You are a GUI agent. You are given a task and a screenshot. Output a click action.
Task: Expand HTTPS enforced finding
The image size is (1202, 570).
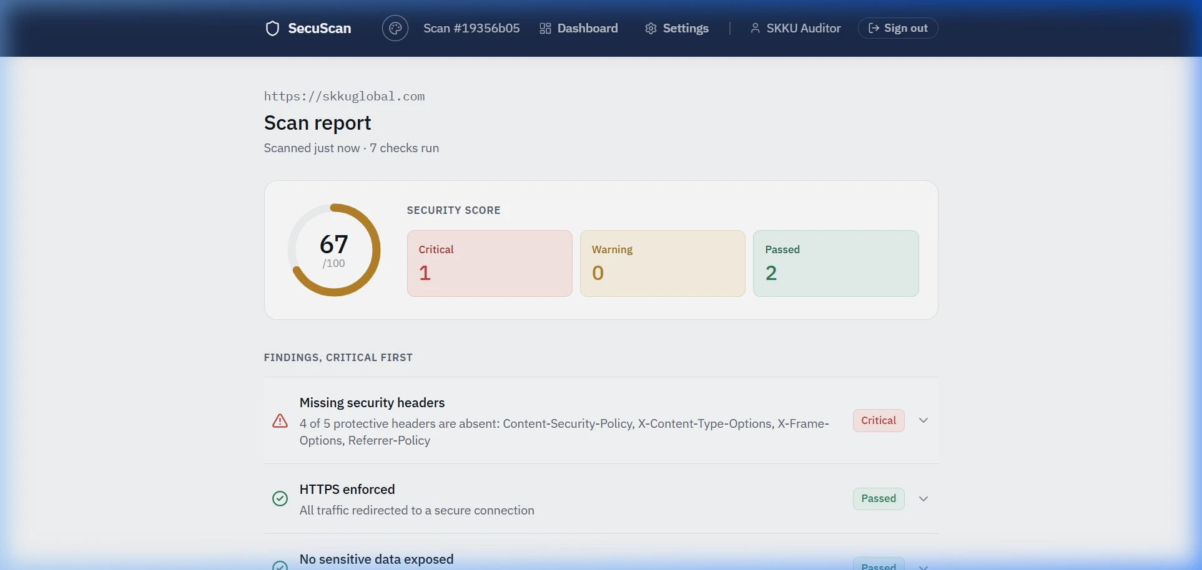(924, 498)
